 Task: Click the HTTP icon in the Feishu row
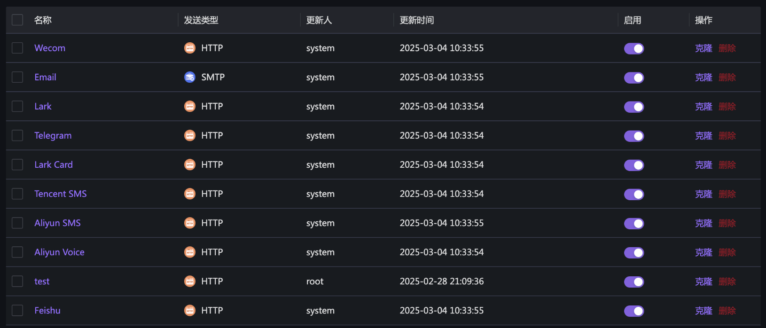pos(190,310)
